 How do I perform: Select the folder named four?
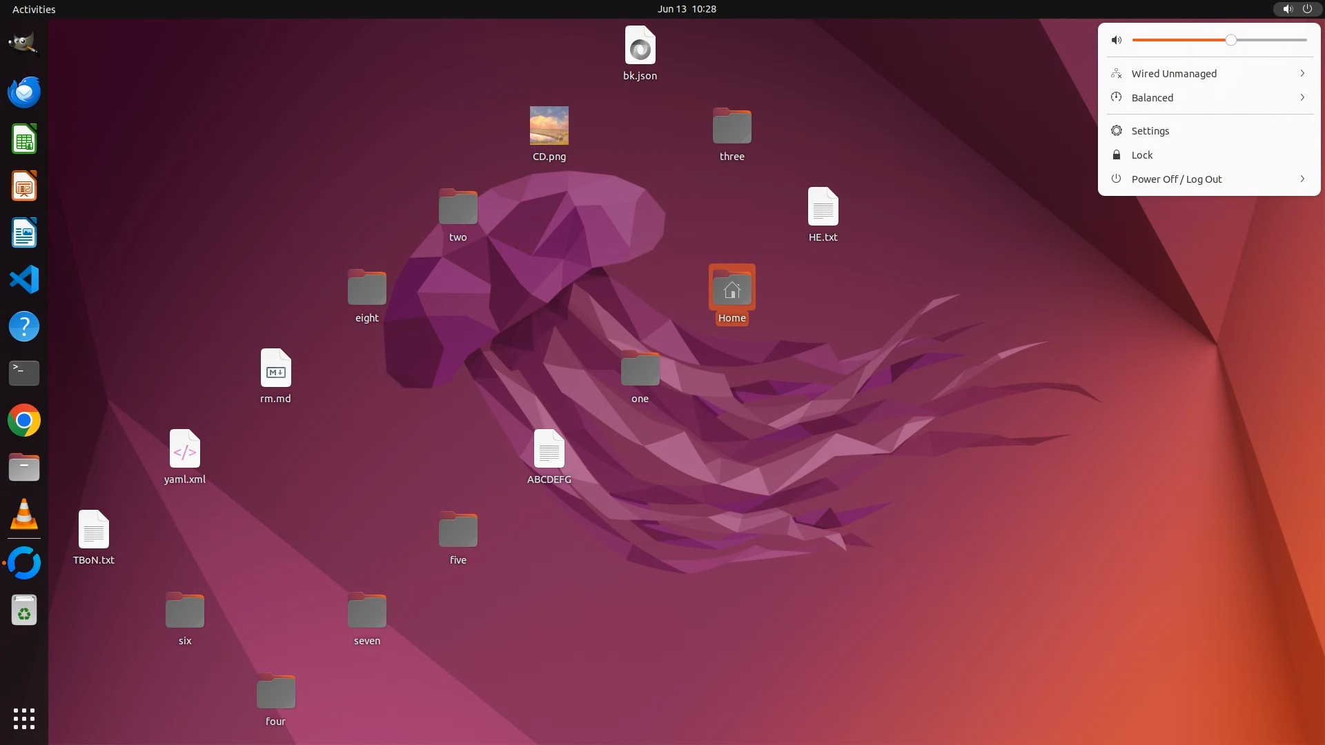275,700
